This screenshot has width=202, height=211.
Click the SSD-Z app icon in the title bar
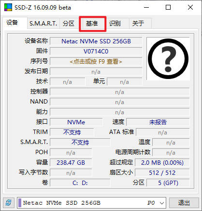point(8,7)
